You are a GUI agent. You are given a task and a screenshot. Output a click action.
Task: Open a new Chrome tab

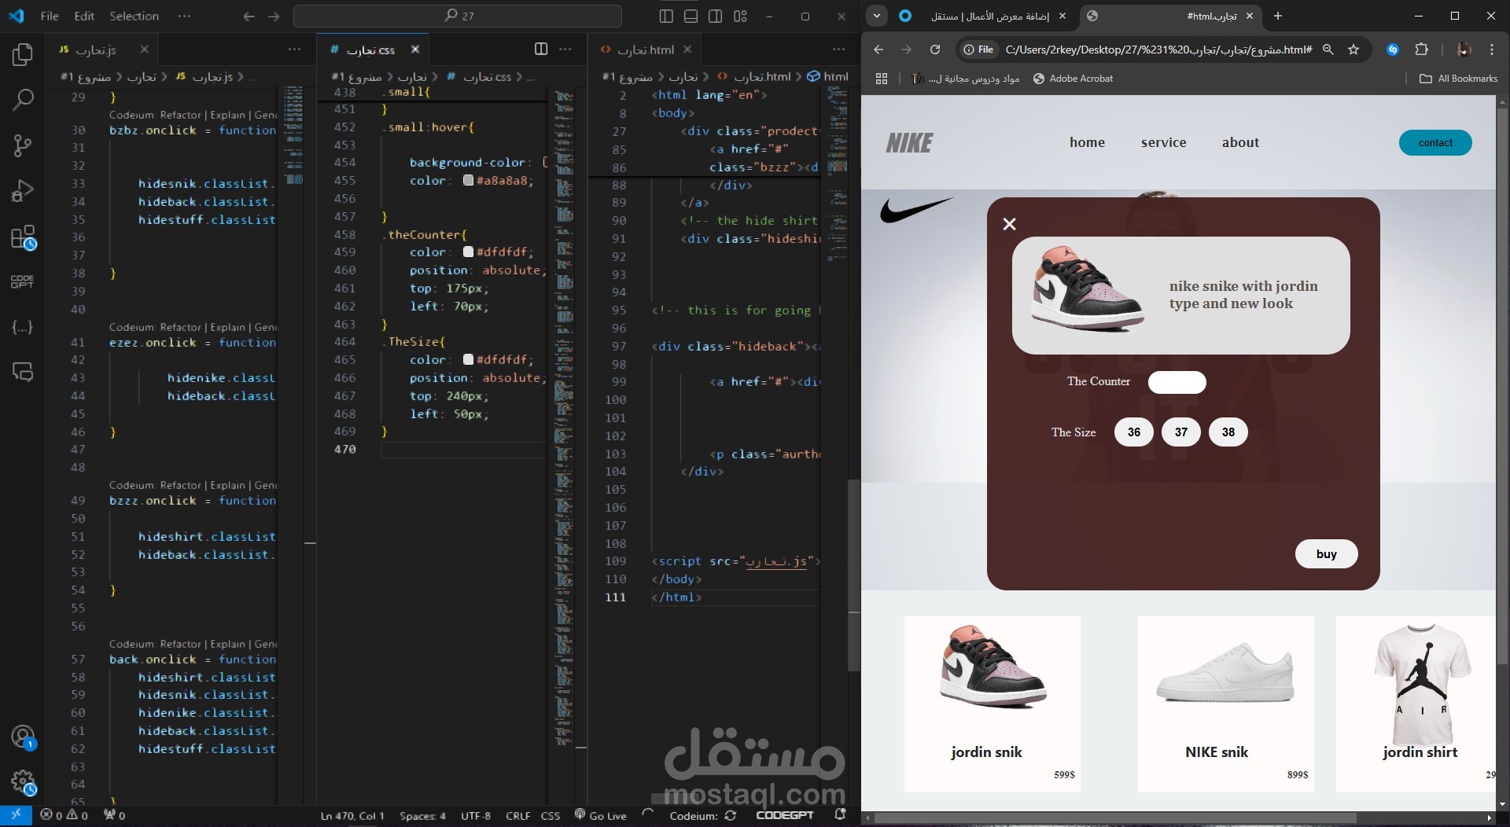tap(1277, 16)
